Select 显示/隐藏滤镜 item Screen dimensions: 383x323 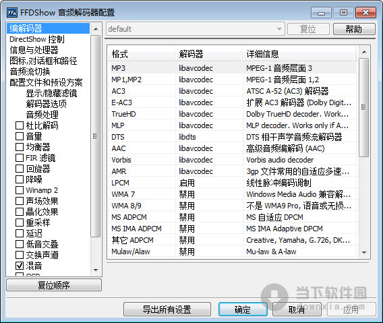51,93
